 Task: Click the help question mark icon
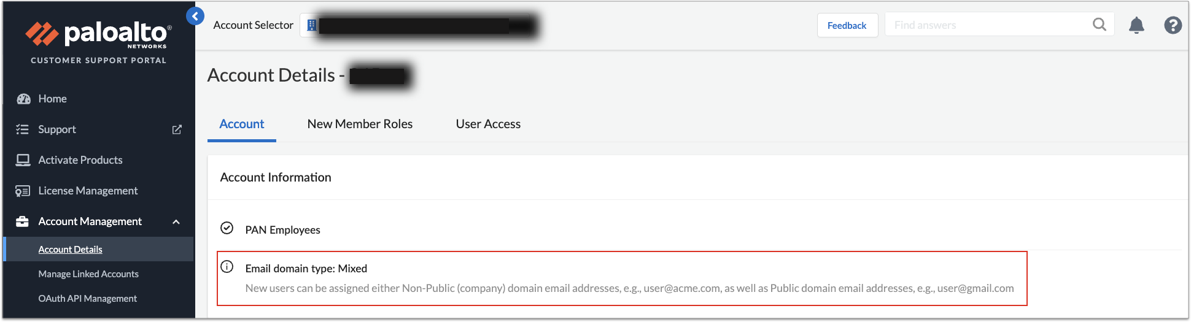click(x=1173, y=25)
